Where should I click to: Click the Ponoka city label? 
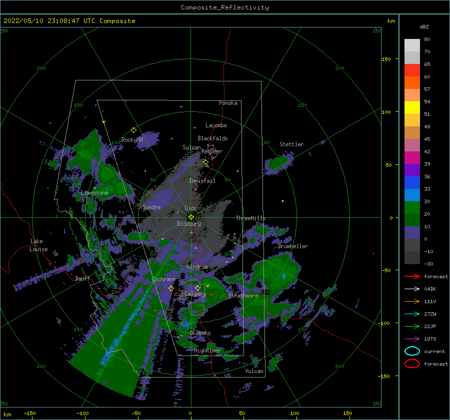(x=228, y=103)
